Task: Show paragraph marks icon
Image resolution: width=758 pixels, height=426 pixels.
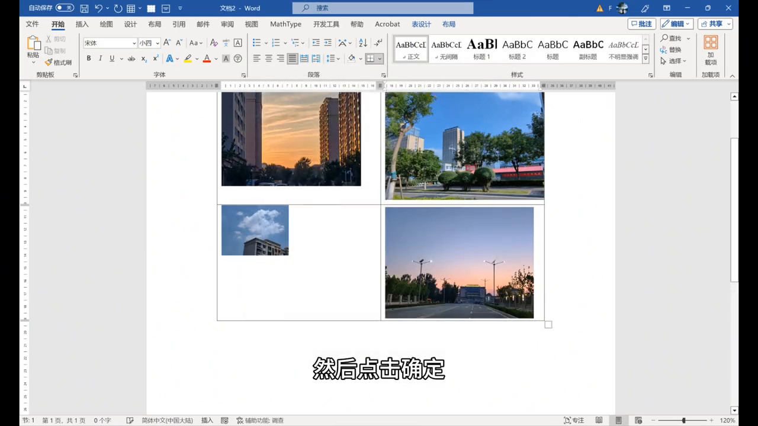Action: (379, 43)
